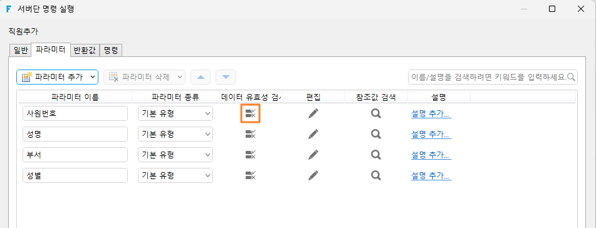Open reference search for 성명
Image resolution: width=596 pixels, height=228 pixels.
pos(376,134)
